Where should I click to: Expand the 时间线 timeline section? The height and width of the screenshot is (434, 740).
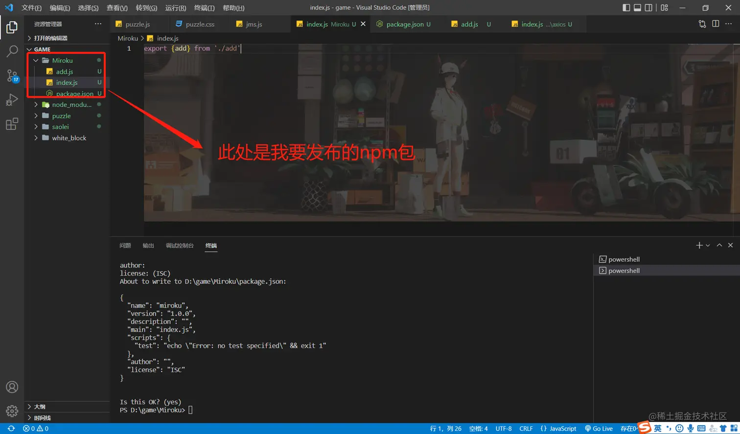[68, 418]
